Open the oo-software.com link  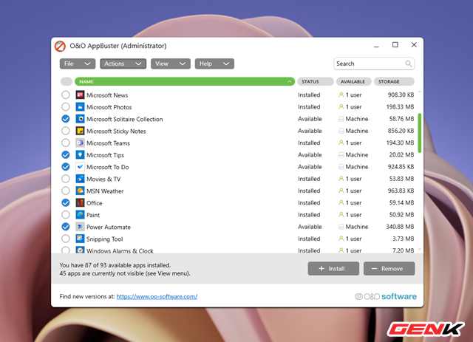point(157,296)
